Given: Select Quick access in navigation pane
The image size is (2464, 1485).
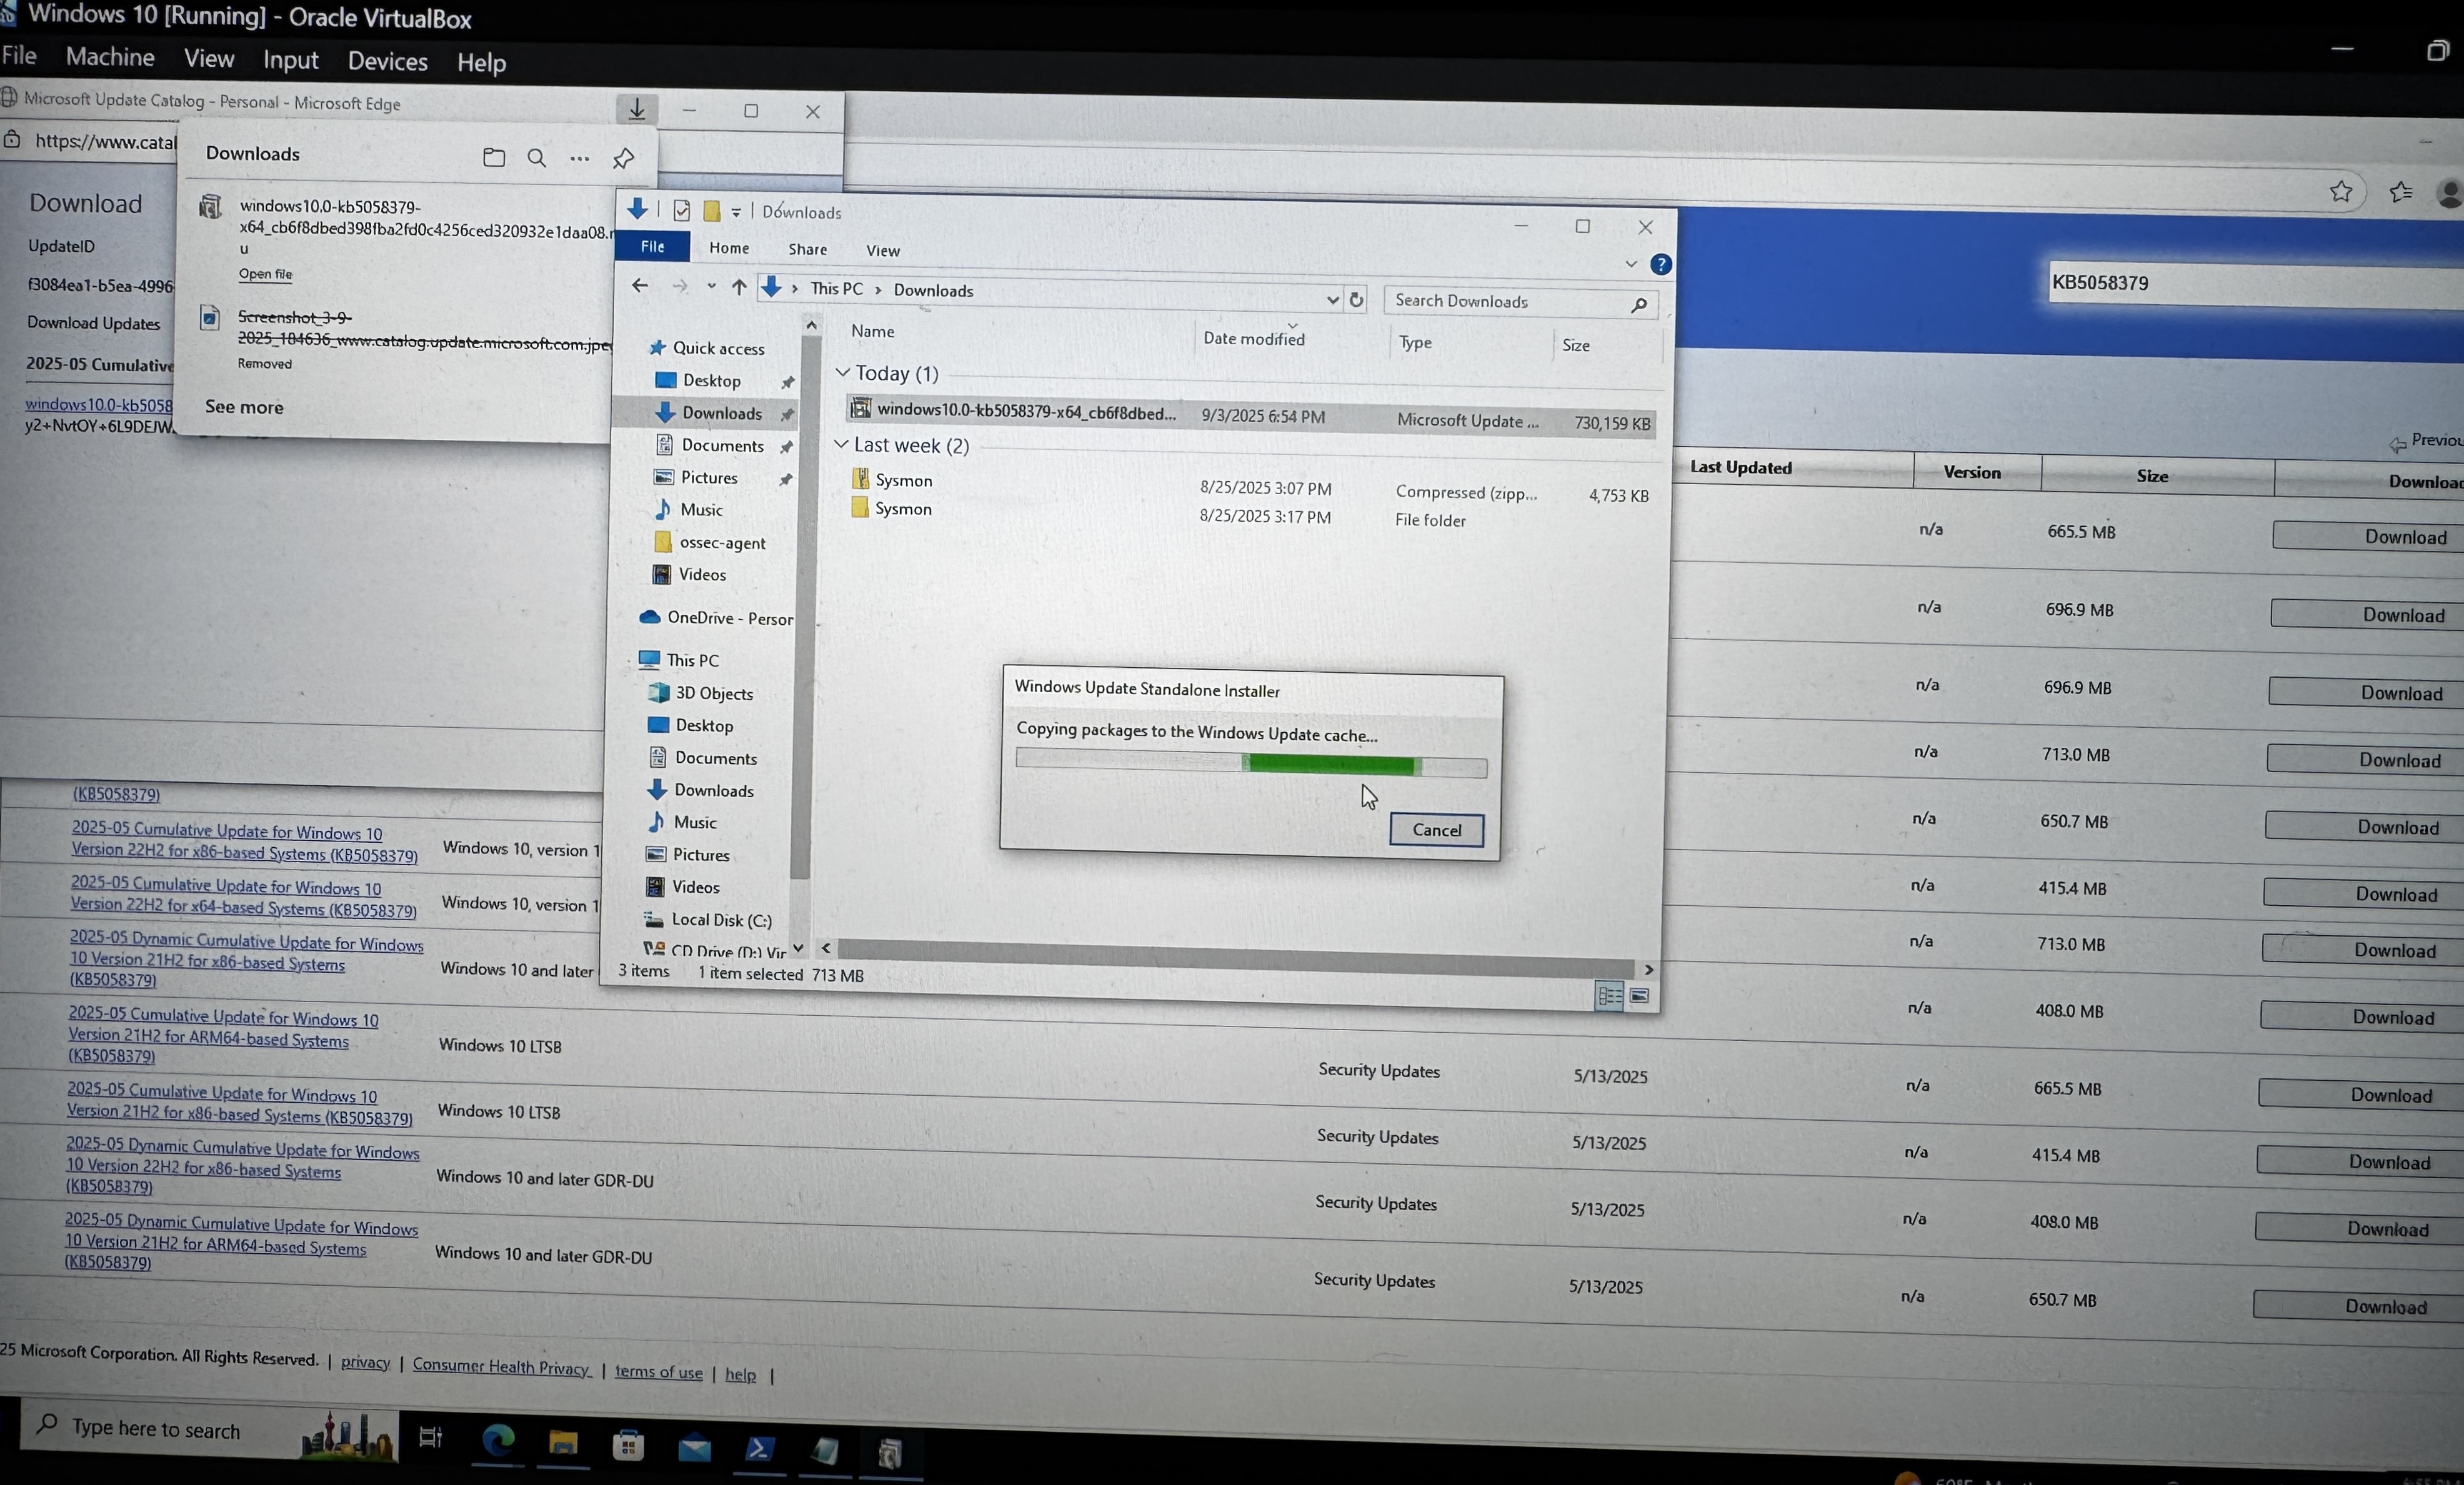Looking at the screenshot, I should pyautogui.click(x=718, y=348).
